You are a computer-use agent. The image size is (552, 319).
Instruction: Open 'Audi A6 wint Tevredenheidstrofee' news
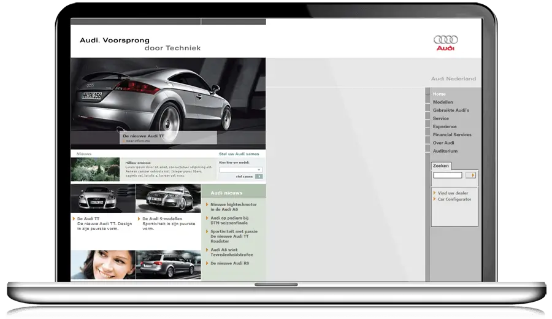232,252
